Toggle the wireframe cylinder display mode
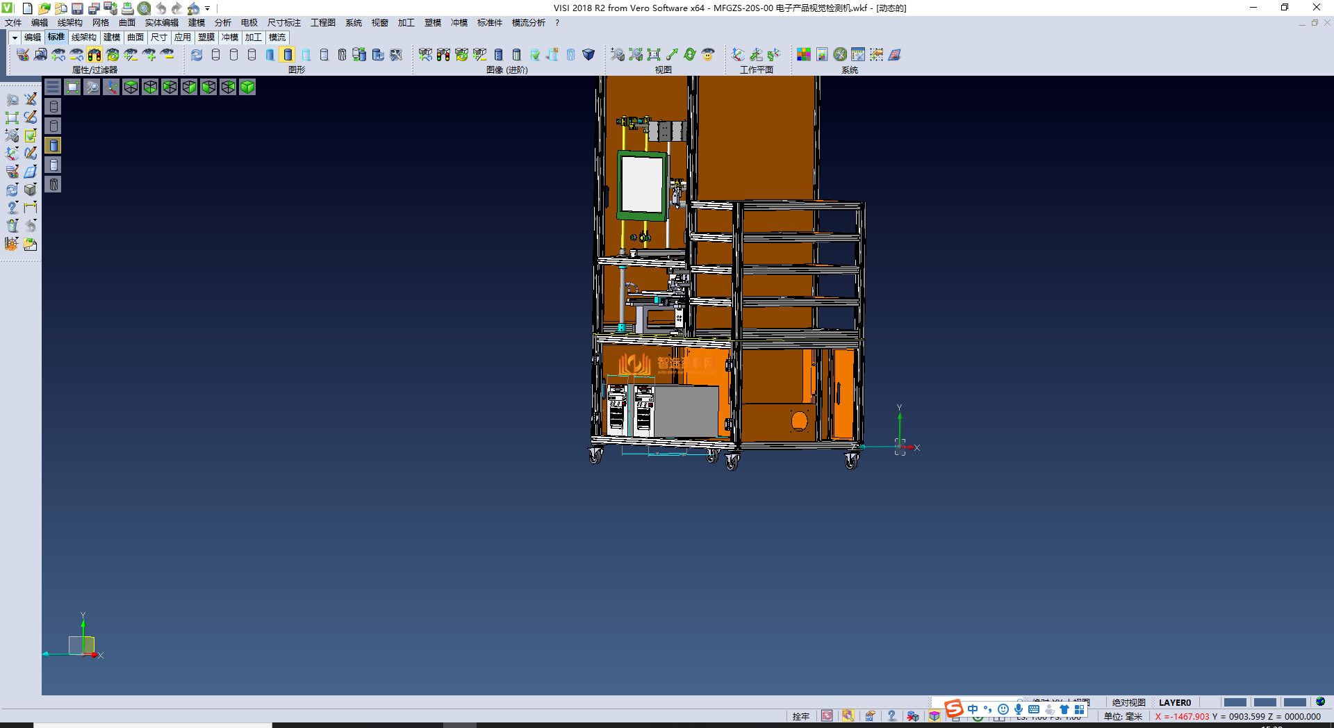Viewport: 1334px width, 728px height. [215, 55]
